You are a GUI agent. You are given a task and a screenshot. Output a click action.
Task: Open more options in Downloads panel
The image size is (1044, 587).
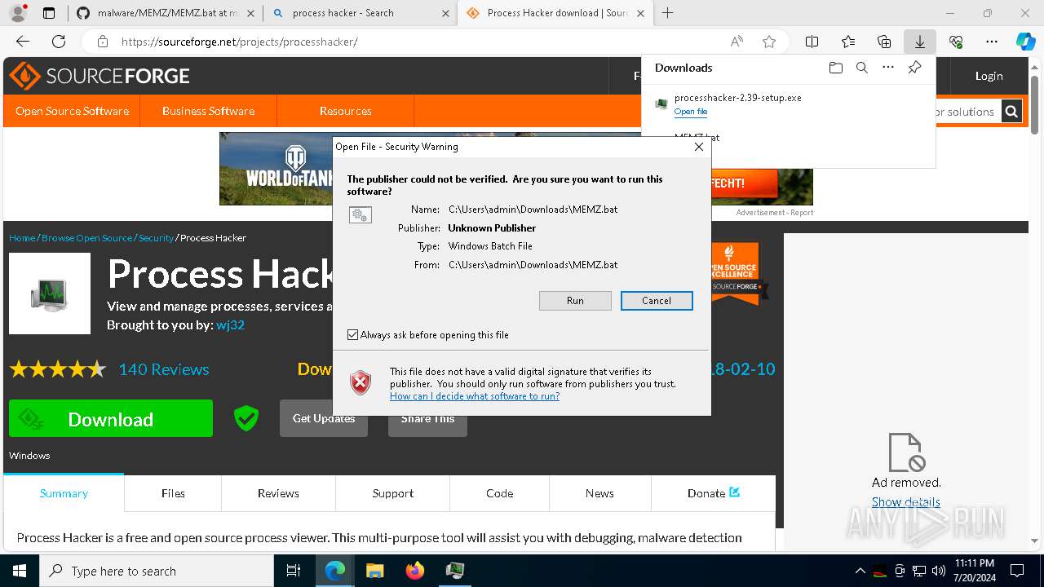point(888,68)
